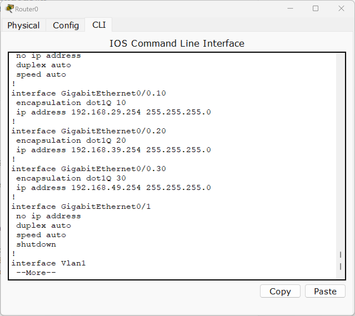The image size is (355, 316).
Task: Click the shutdown line in terminal
Action: (36, 244)
